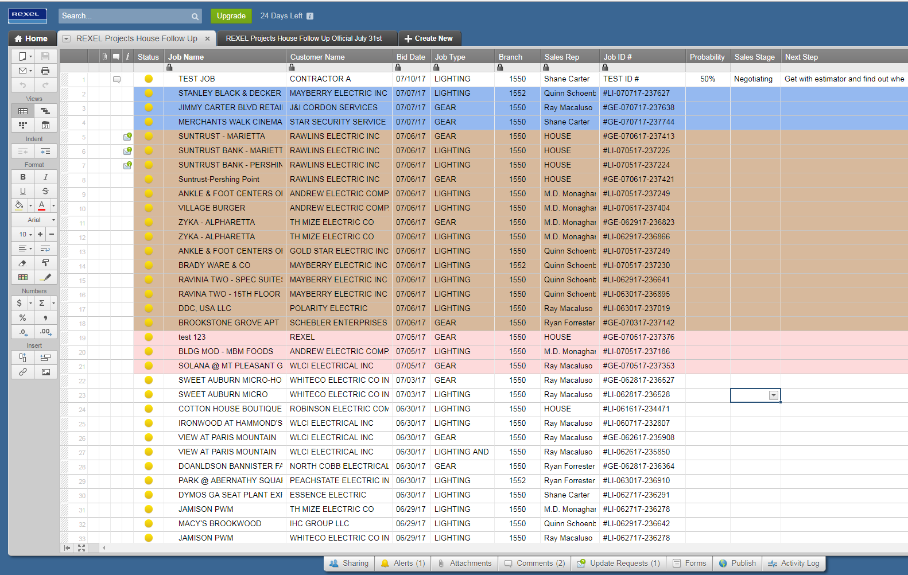Click the Currency format dollar icon
This screenshot has width=908, height=575.
click(x=20, y=303)
